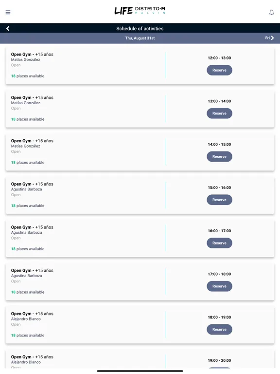Image resolution: width=280 pixels, height=374 pixels.
Task: Reserve the 15:00 - 16:00 slot
Action: [x=219, y=200]
